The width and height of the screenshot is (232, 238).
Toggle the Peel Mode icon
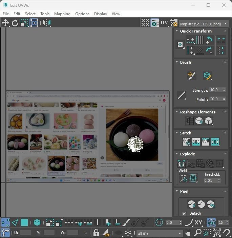(201, 204)
